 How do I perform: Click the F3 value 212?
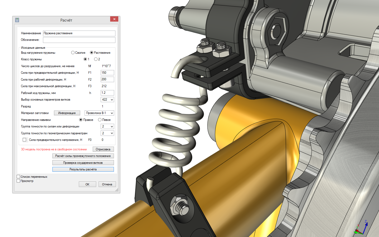point(104,86)
